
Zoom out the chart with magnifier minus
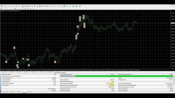pyautogui.click(x=62, y=6)
